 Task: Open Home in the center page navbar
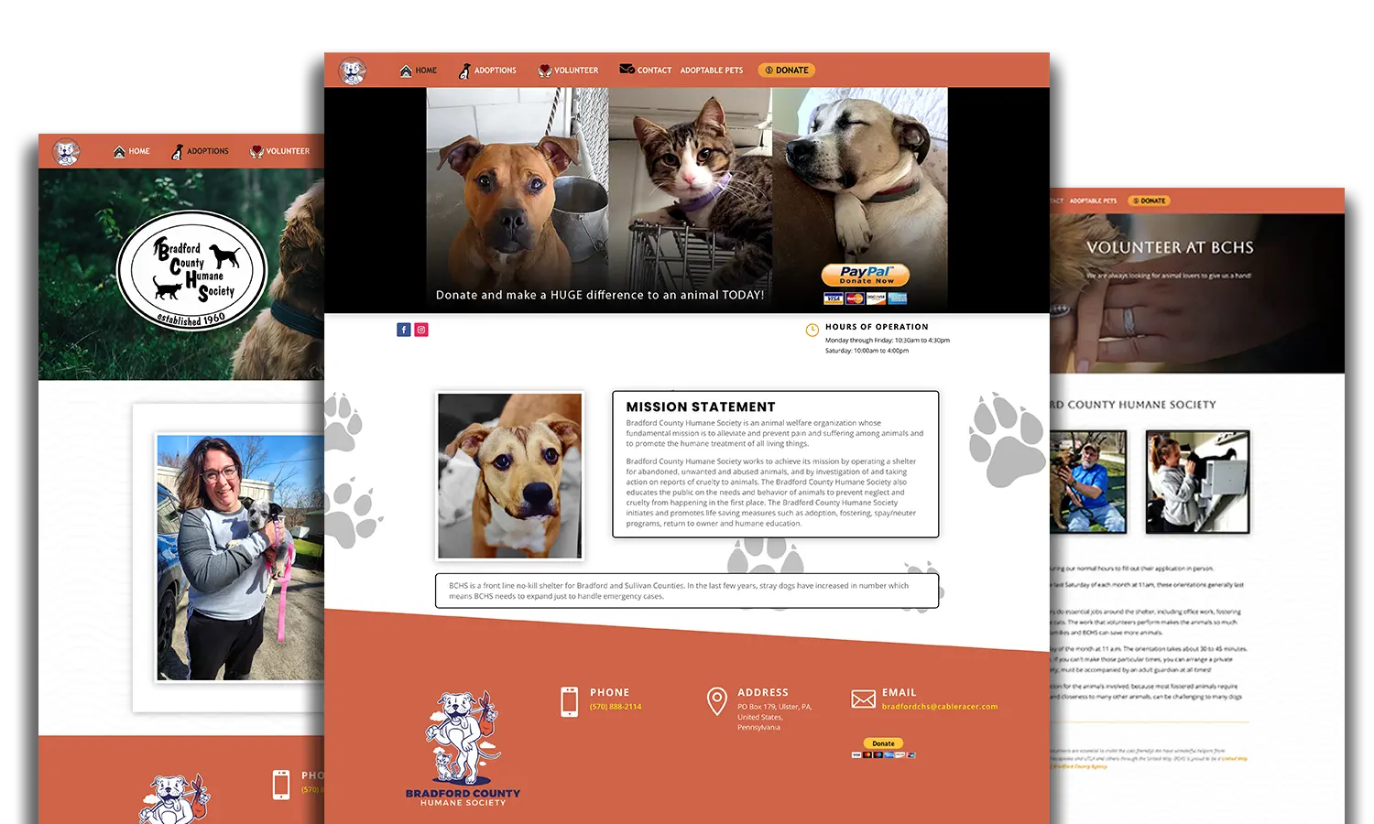(419, 70)
